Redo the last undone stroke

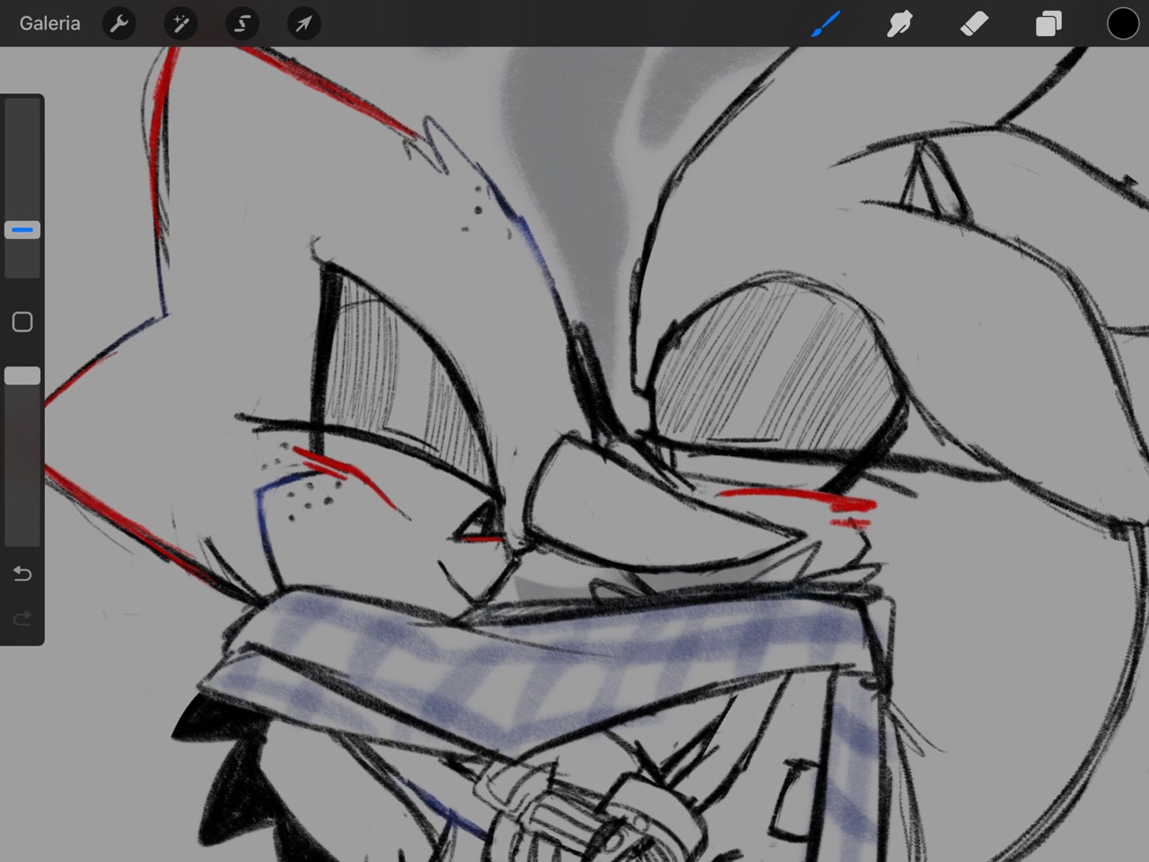point(22,618)
